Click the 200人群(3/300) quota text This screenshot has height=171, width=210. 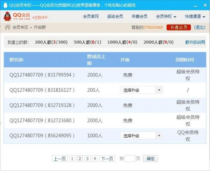[51, 42]
